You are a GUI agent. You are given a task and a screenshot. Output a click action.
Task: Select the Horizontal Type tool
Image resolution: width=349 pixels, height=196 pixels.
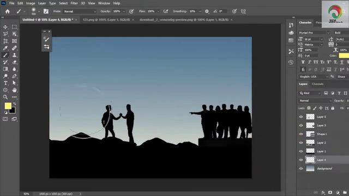point(5,83)
